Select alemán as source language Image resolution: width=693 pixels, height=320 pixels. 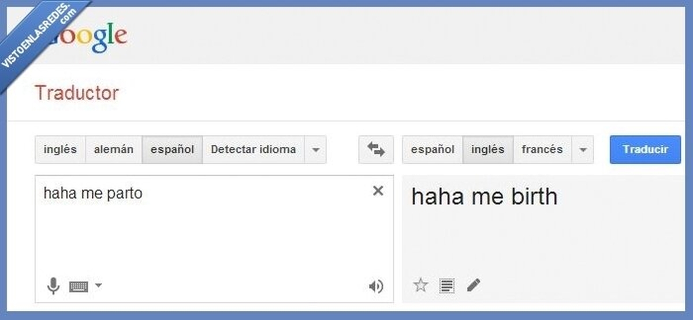click(114, 149)
